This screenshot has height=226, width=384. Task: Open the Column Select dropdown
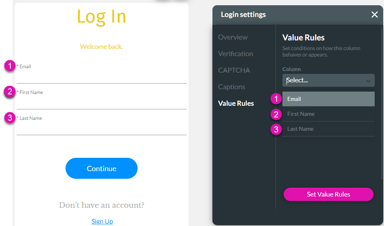coord(328,80)
